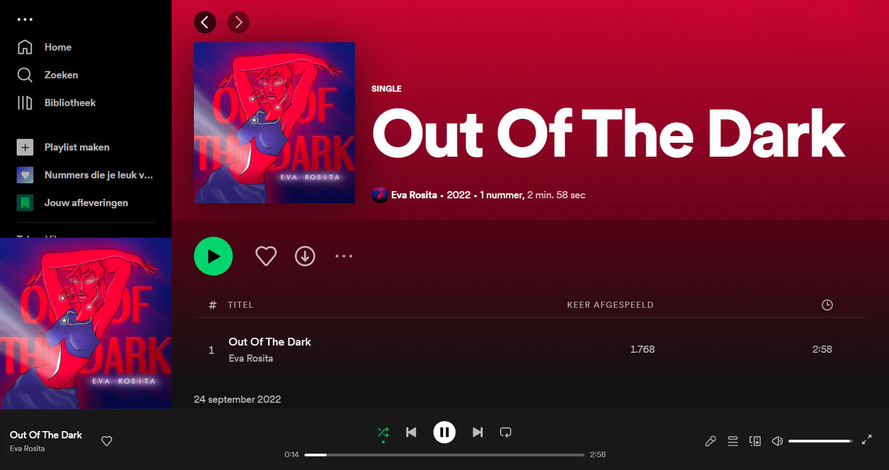Like the album with the heart icon

coord(266,256)
